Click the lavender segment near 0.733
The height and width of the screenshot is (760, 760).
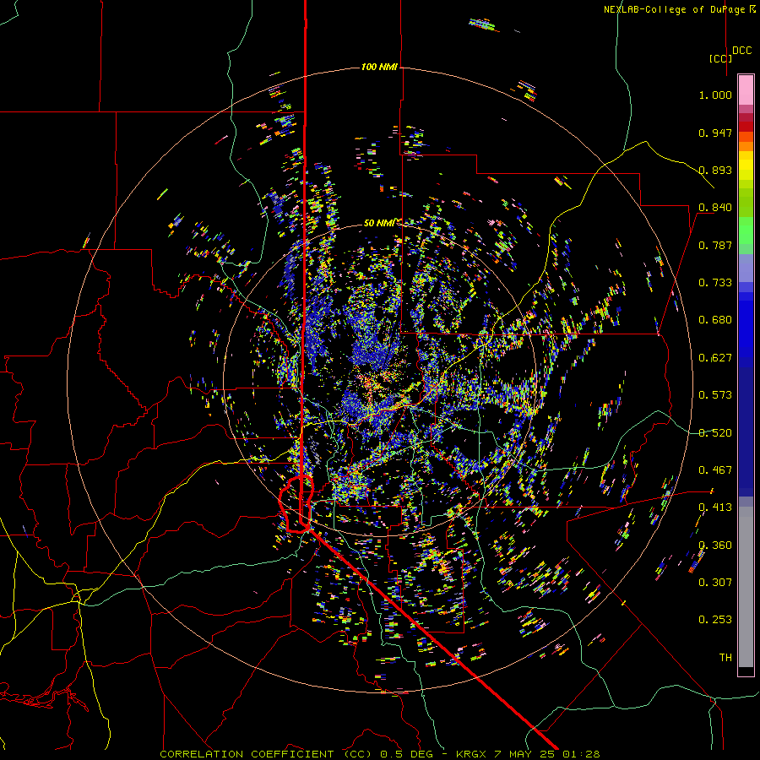pyautogui.click(x=746, y=268)
